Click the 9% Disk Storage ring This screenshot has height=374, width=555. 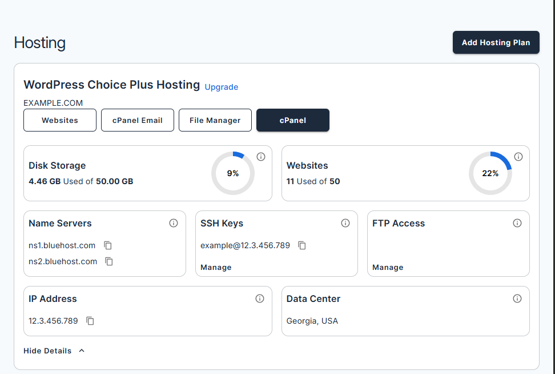point(232,173)
